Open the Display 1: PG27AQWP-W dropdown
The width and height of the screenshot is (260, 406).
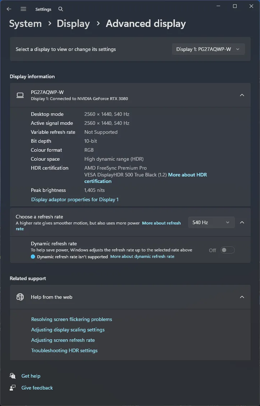(x=208, y=49)
